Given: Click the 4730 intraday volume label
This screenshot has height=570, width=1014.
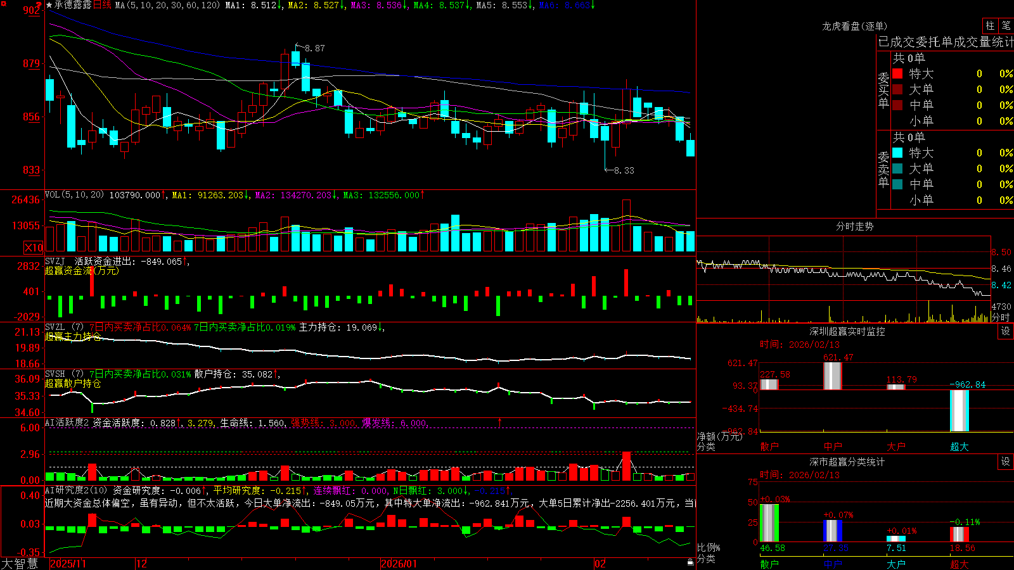Looking at the screenshot, I should tap(1001, 307).
